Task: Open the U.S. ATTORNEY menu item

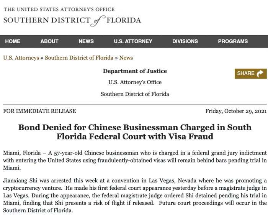Action: [133, 41]
